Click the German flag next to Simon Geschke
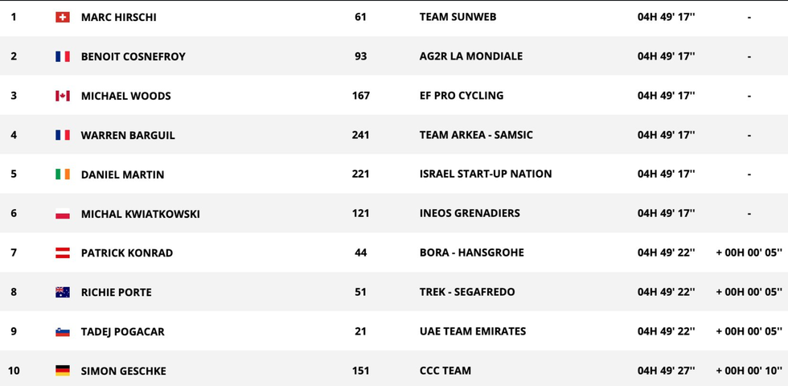Image resolution: width=788 pixels, height=386 pixels. click(x=63, y=371)
